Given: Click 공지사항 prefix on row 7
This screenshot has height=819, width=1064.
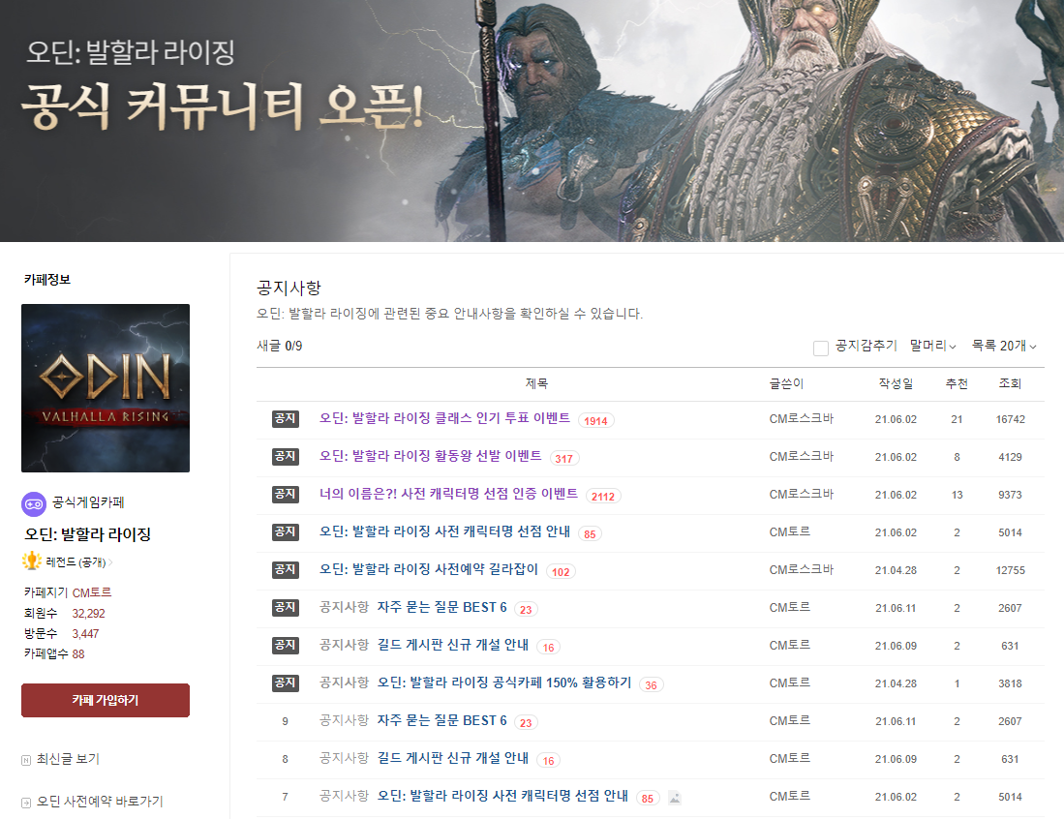Looking at the screenshot, I should click(344, 796).
